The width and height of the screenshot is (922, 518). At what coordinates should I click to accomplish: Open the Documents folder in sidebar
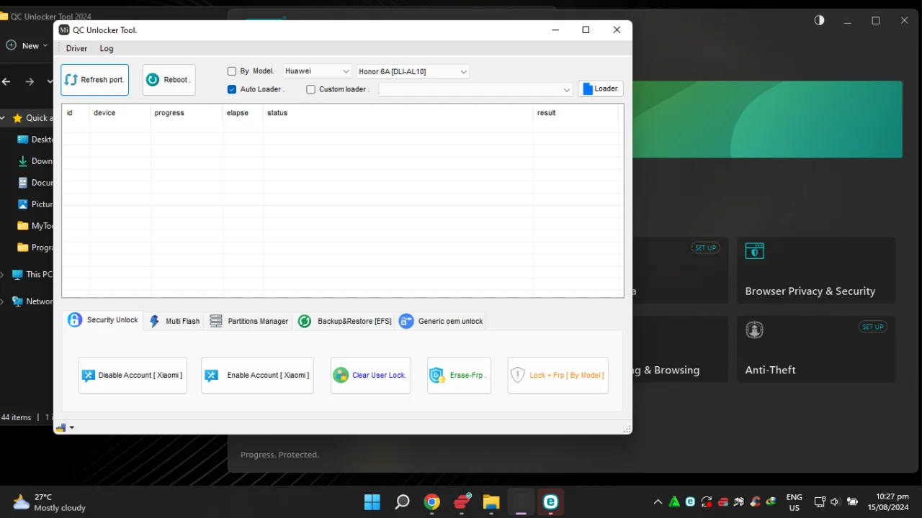pyautogui.click(x=35, y=183)
